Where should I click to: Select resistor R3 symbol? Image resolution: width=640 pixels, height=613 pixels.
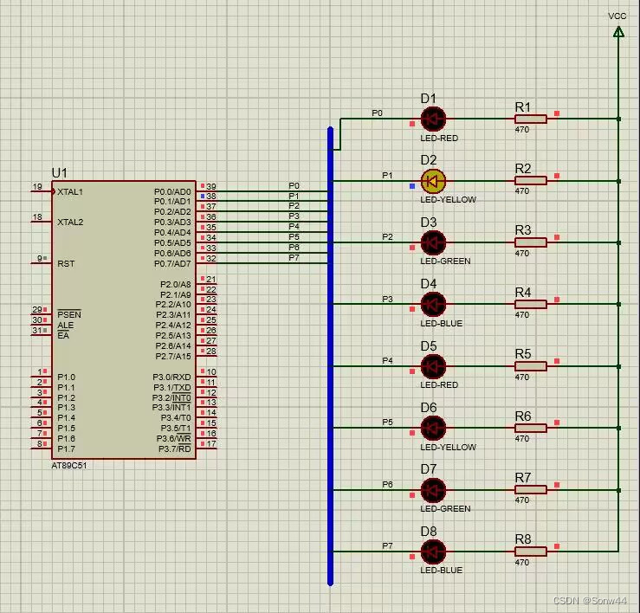point(531,242)
